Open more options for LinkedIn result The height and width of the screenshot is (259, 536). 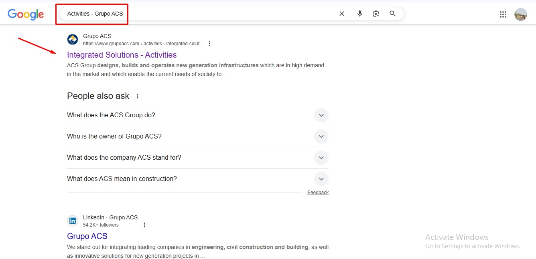[x=144, y=225]
